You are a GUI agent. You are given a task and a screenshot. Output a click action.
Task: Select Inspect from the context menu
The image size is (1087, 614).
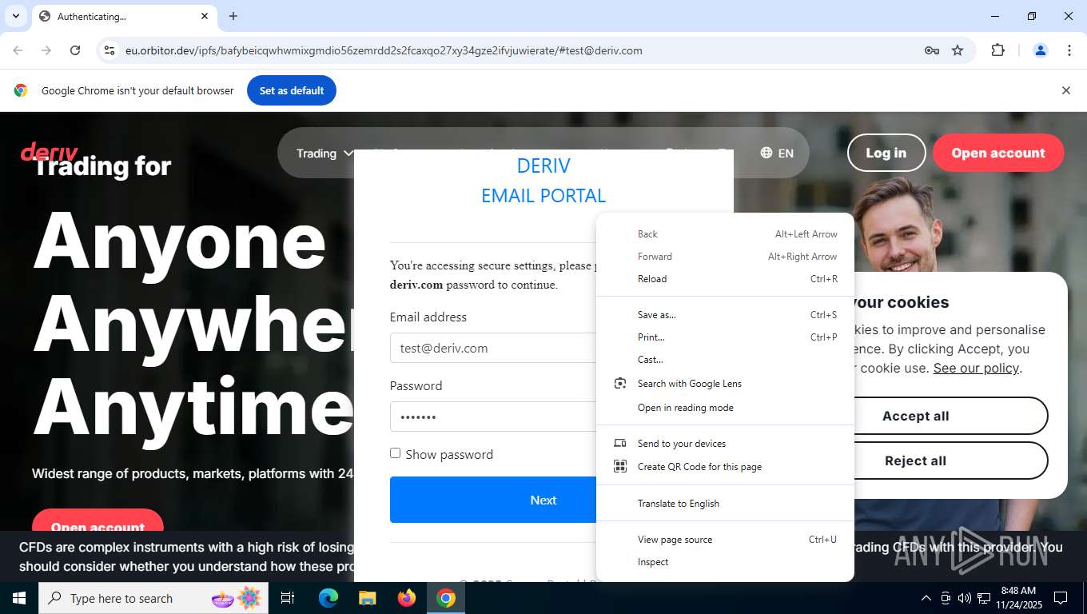[x=725, y=562]
